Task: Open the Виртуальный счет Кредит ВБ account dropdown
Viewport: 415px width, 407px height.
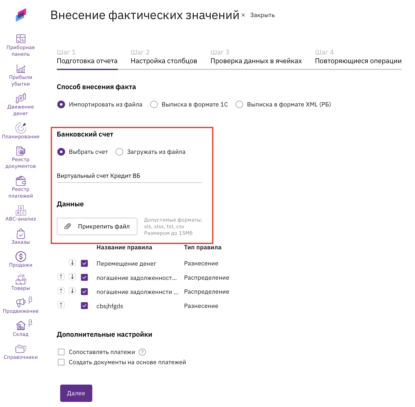Action: [x=129, y=176]
